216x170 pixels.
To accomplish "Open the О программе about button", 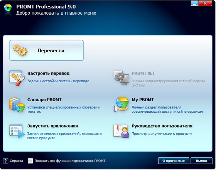I will tap(174, 161).
